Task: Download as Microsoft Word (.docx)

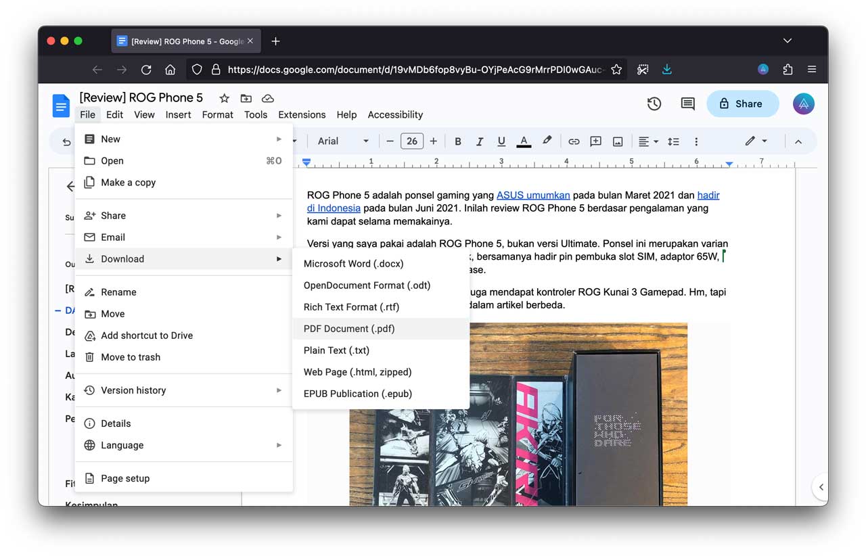Action: (x=381, y=264)
